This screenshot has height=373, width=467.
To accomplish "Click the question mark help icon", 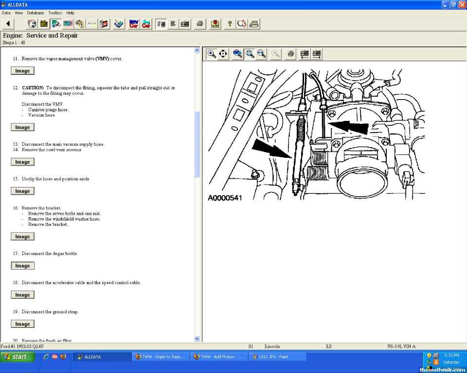I will tap(230, 24).
